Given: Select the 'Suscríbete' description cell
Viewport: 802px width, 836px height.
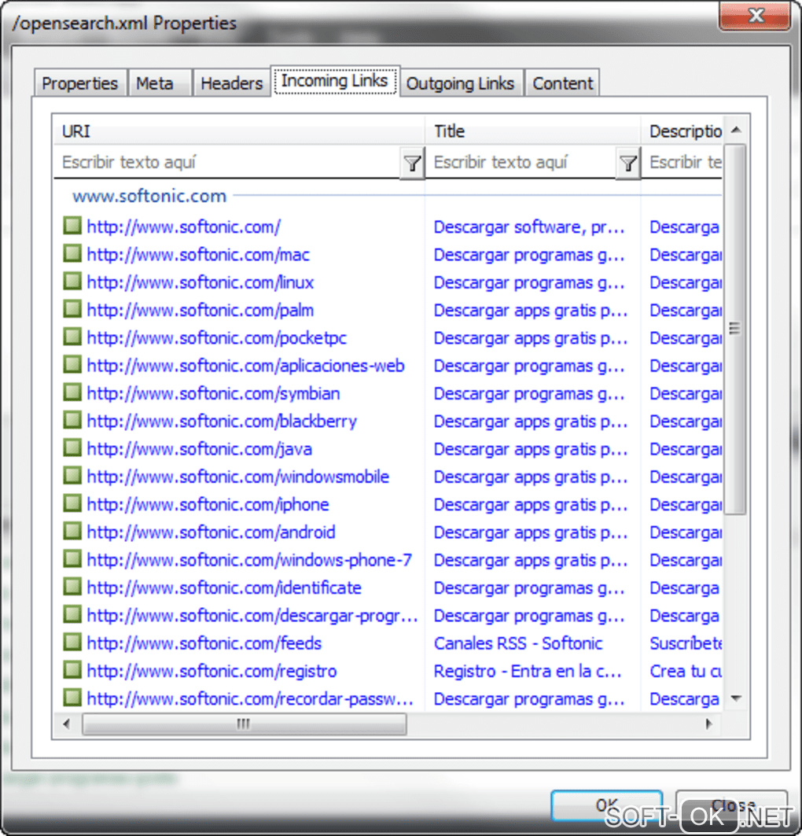Looking at the screenshot, I should (686, 643).
